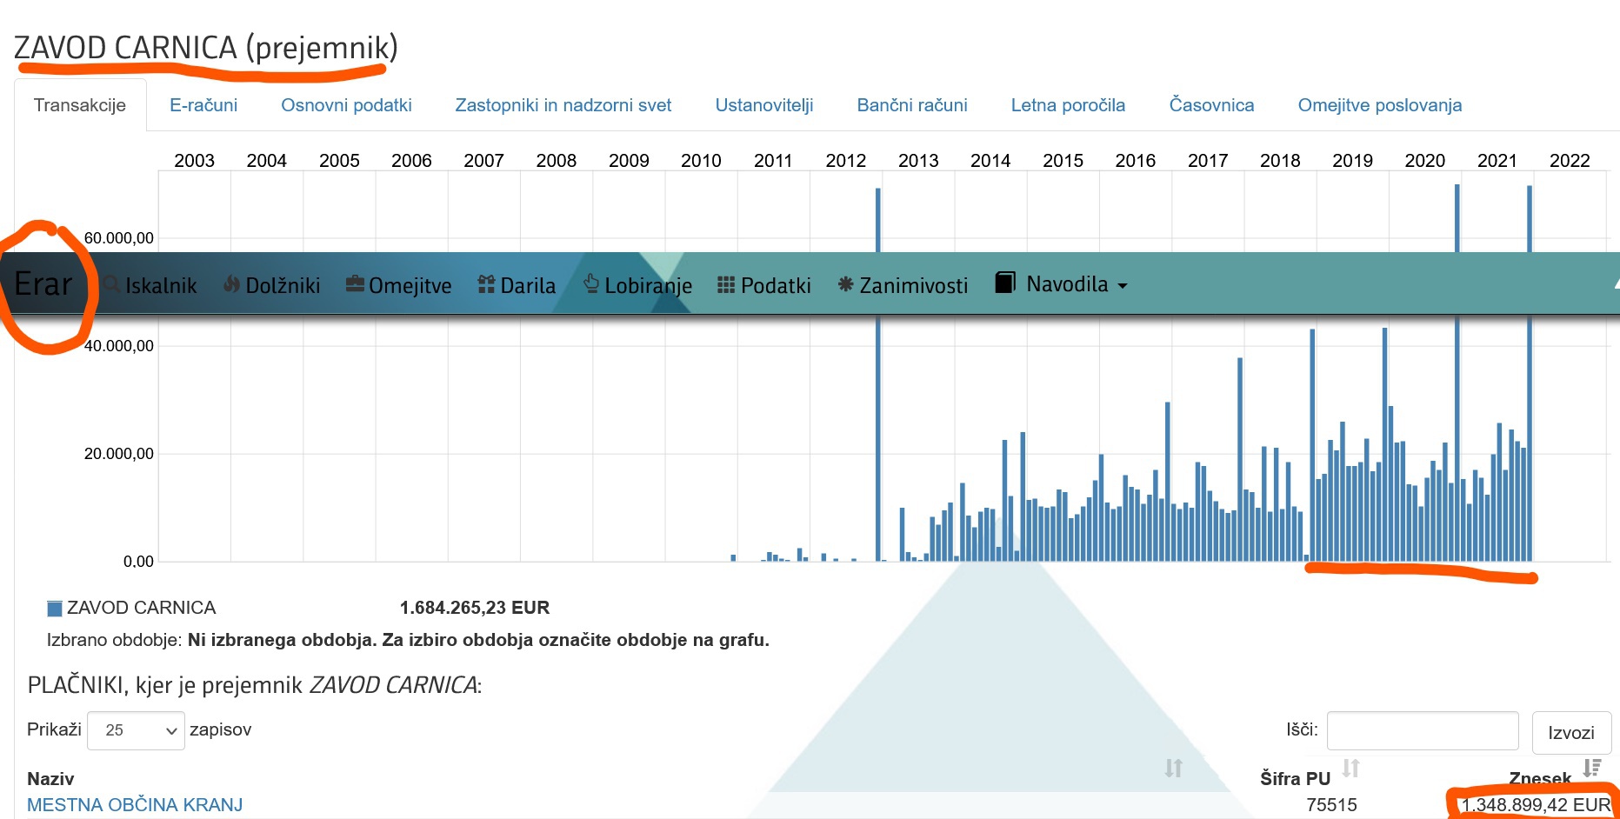This screenshot has width=1620, height=819.
Task: Open the Omejitve poslovanja tab
Action: pyautogui.click(x=1380, y=105)
